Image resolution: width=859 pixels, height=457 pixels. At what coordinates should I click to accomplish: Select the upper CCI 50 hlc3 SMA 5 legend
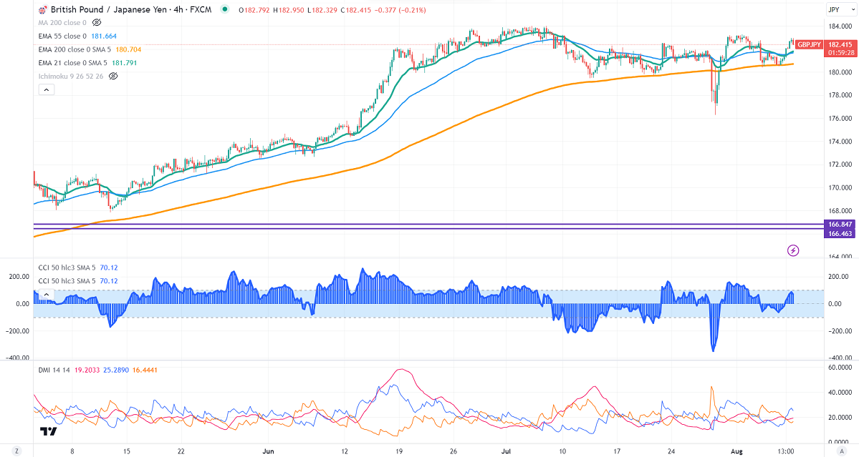67,267
